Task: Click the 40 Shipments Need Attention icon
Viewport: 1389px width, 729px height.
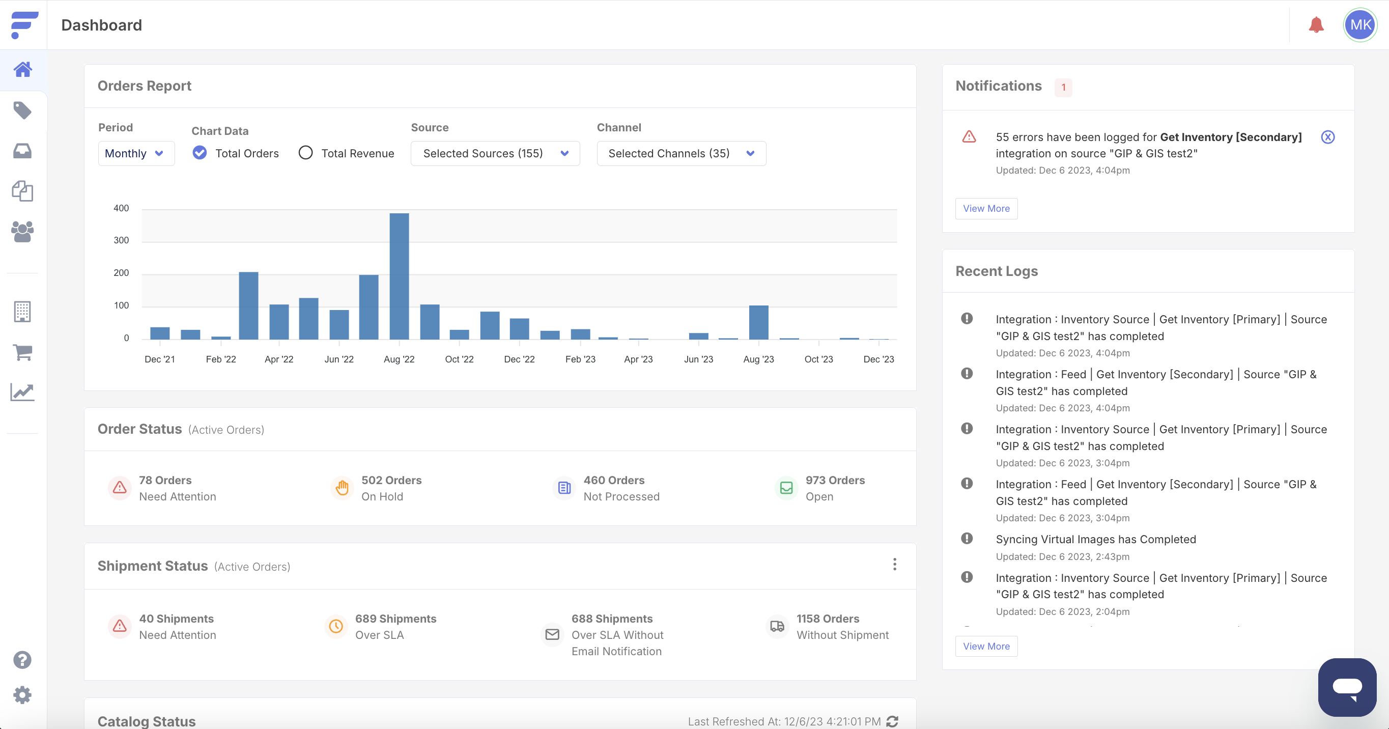Action: click(120, 626)
